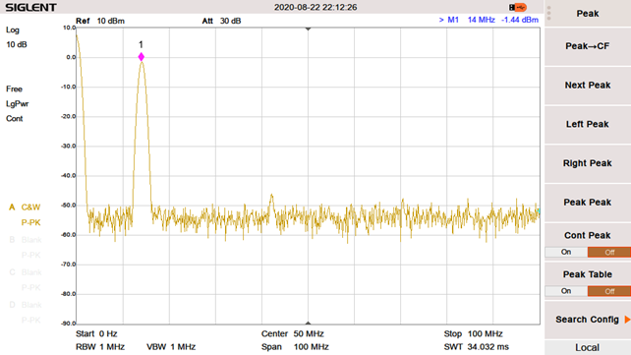Click the LgPwr averaging label
Image resolution: width=631 pixels, height=355 pixels.
(18, 104)
